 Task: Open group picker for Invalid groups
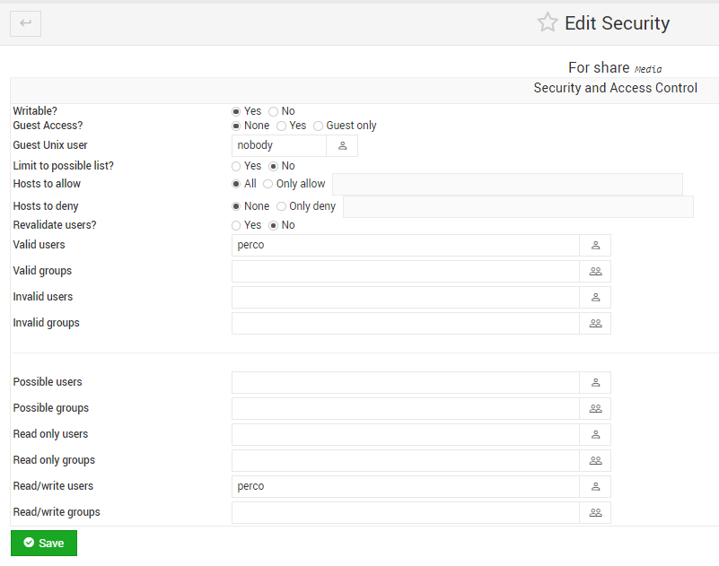[x=595, y=324]
